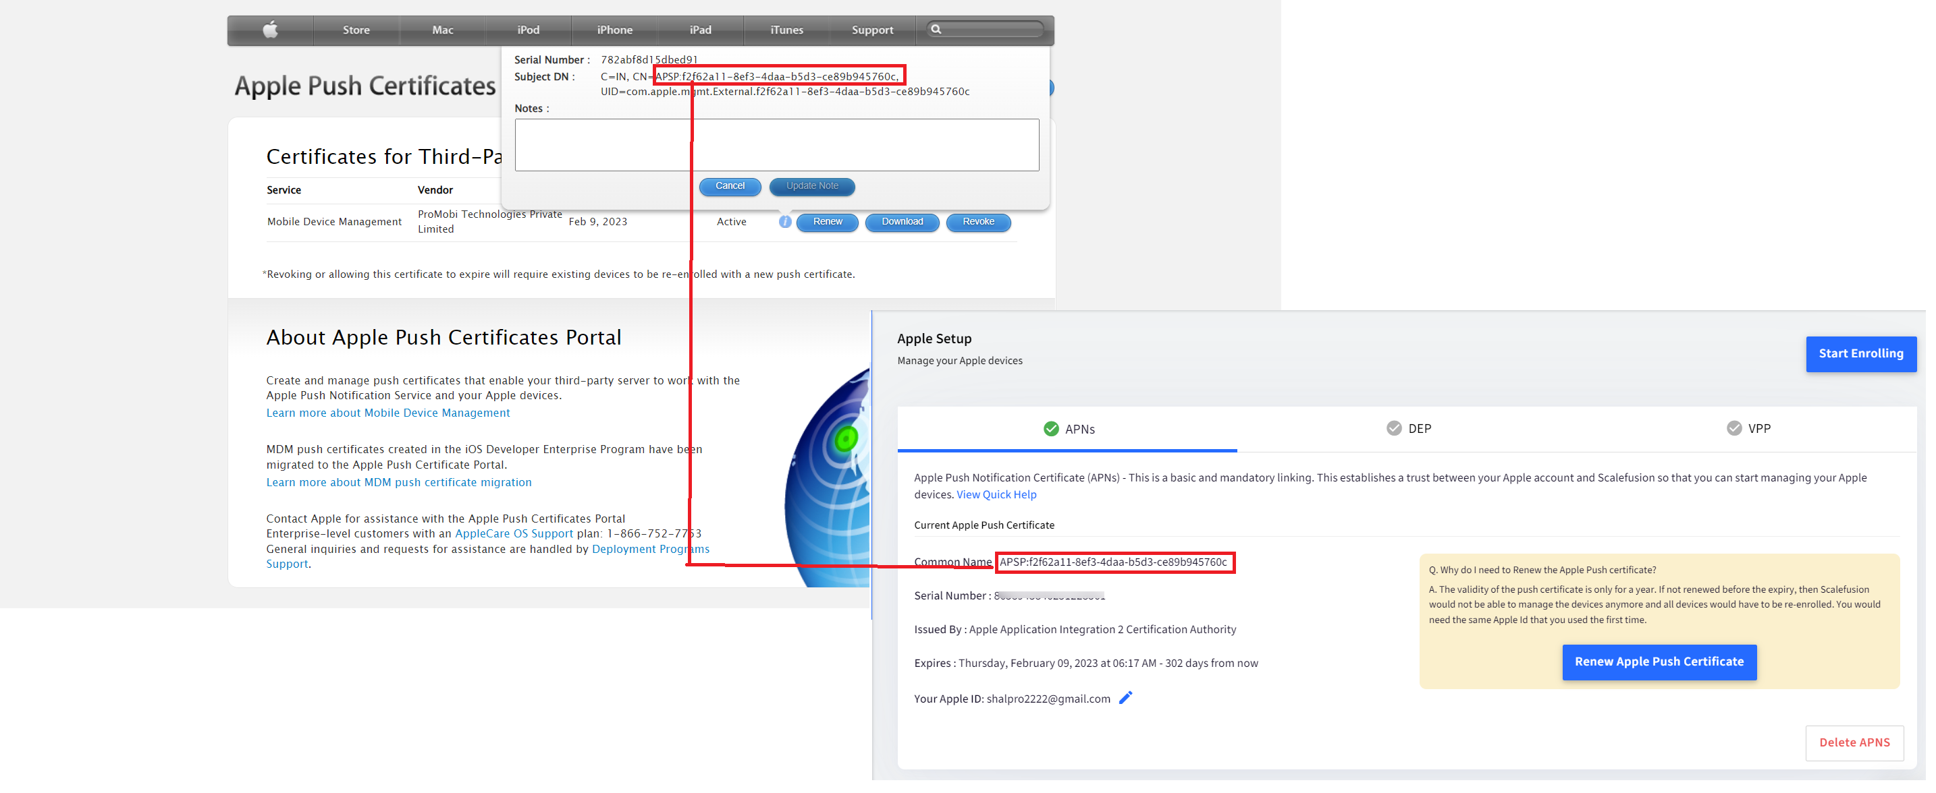The width and height of the screenshot is (1936, 793).
Task: Click Renew Apple Push Certificate button
Action: (x=1659, y=662)
